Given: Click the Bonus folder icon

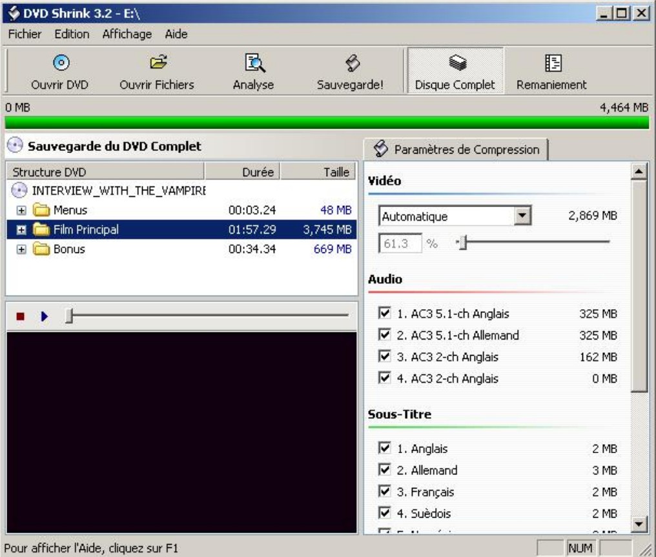Looking at the screenshot, I should click(x=41, y=248).
